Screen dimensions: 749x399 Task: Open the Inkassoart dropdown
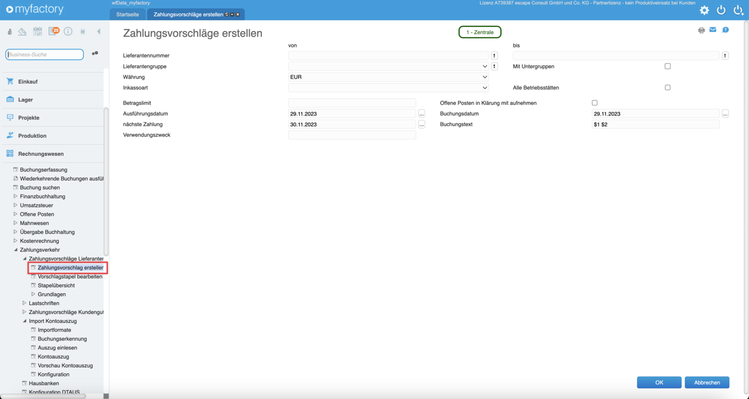pyautogui.click(x=388, y=88)
